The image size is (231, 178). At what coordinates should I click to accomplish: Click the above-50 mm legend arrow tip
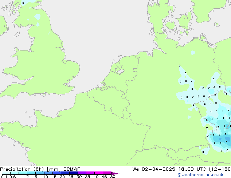(x=115, y=173)
